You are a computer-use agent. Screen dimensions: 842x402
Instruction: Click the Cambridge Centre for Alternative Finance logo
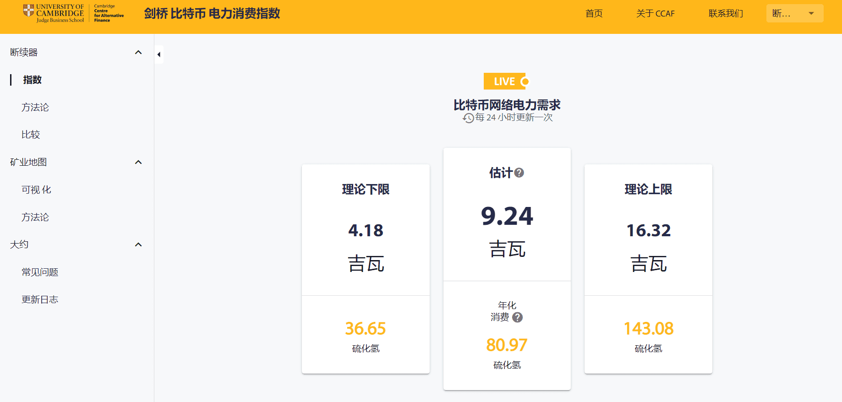pos(109,13)
